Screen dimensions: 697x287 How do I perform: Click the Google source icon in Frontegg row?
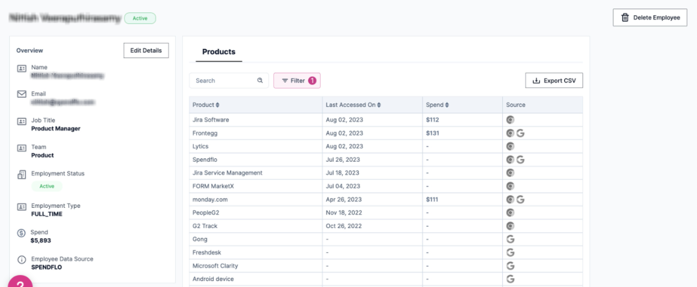pyautogui.click(x=520, y=133)
